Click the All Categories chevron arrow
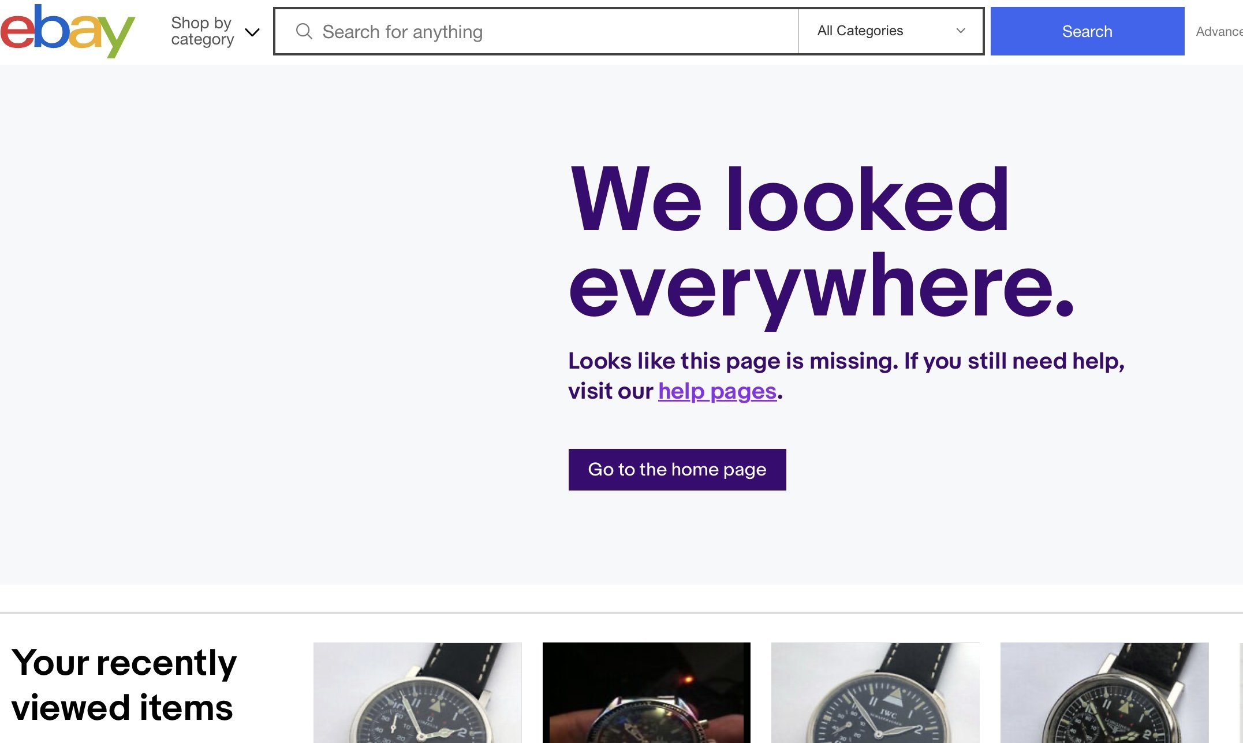The height and width of the screenshot is (743, 1243). click(961, 31)
